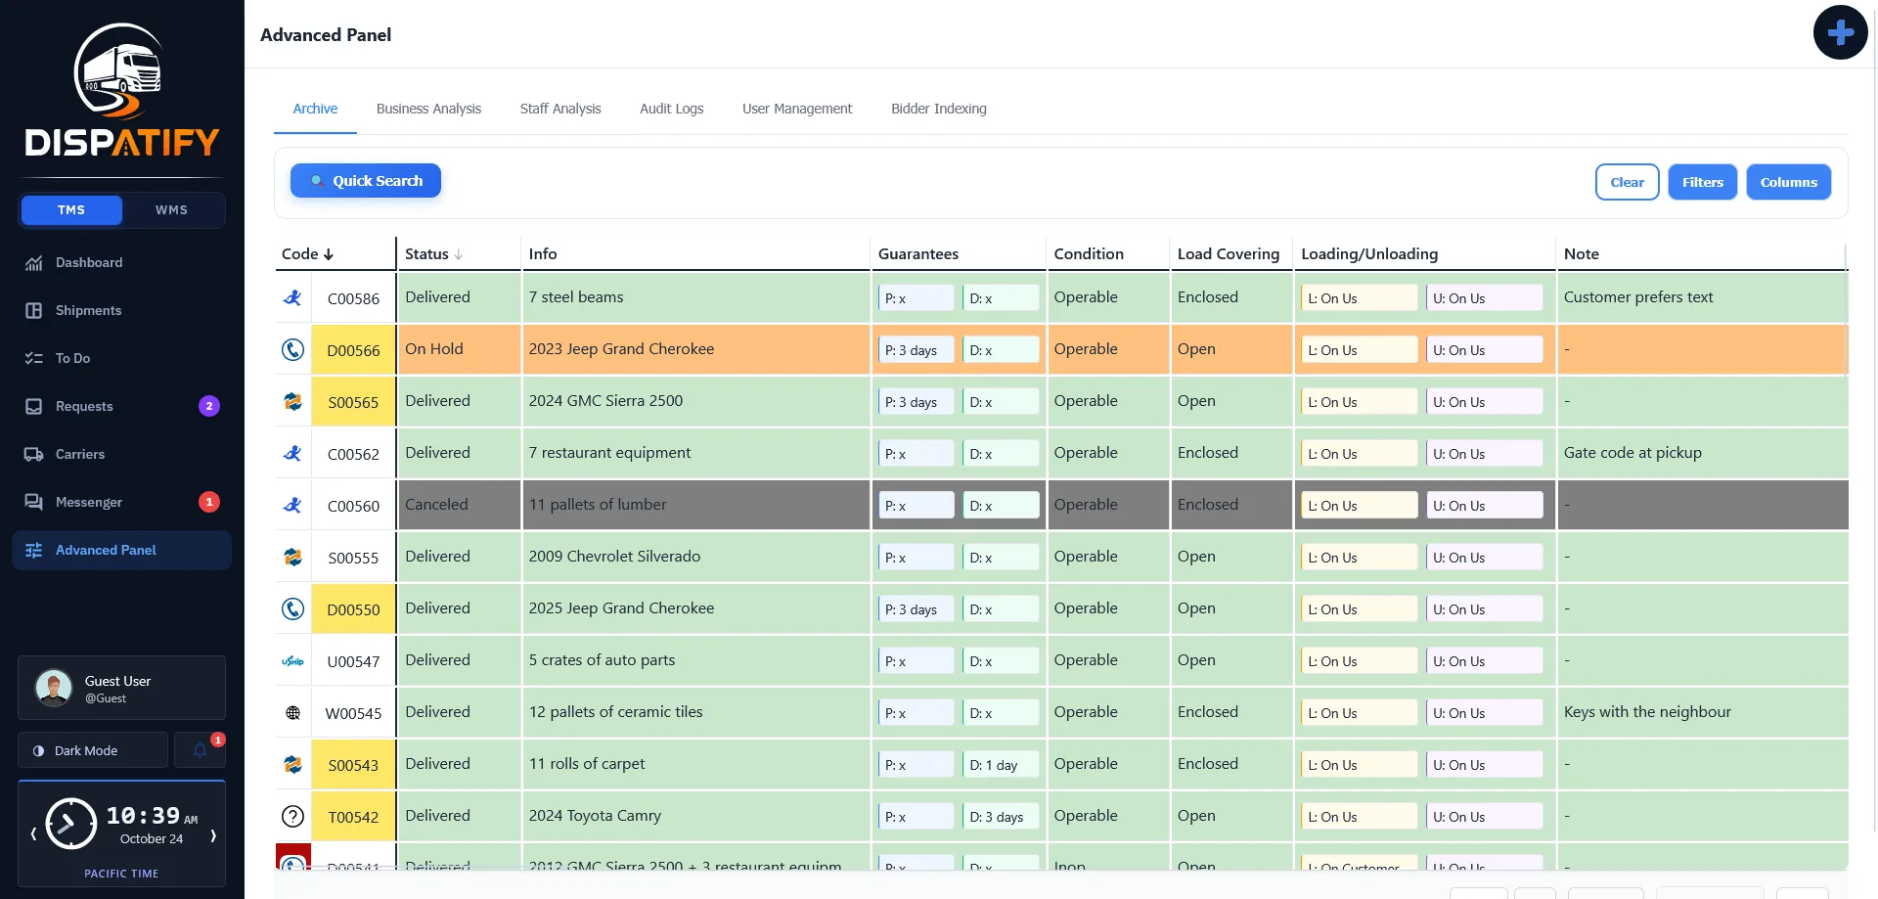
Task: Toggle Dark Mode
Action: click(x=93, y=750)
